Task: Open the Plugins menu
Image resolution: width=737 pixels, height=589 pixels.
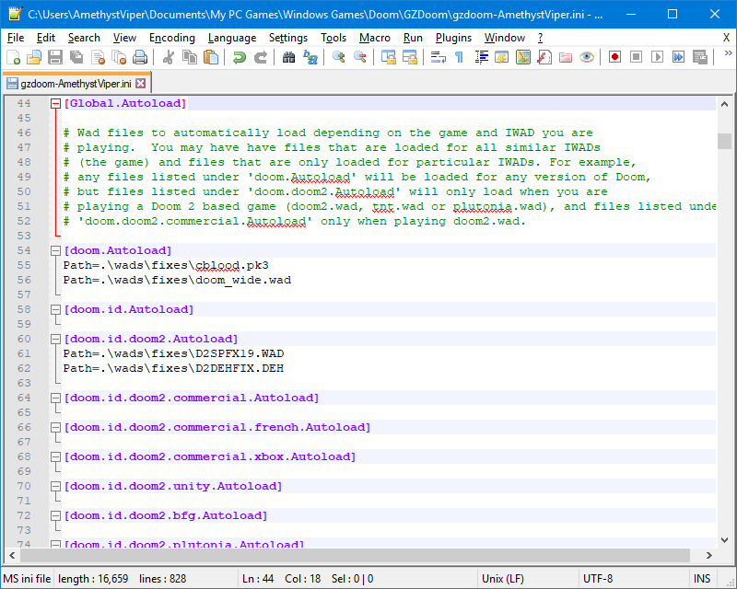Action: 453,38
